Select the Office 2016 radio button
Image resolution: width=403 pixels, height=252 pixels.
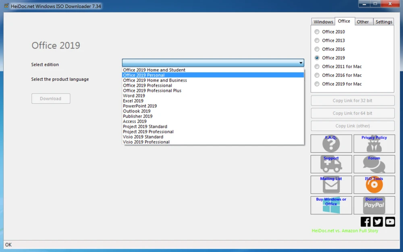pyautogui.click(x=317, y=49)
